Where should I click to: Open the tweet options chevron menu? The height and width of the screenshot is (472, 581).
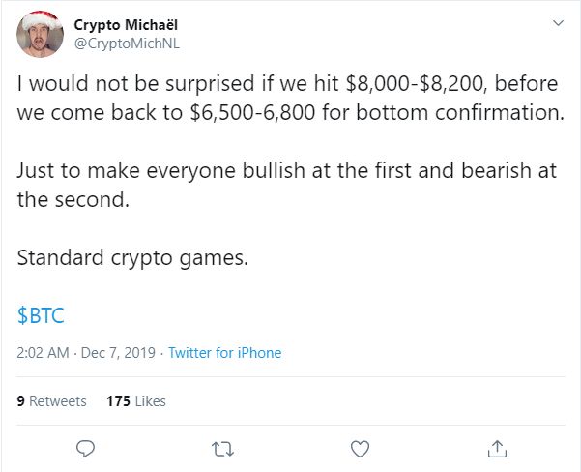pos(557,22)
